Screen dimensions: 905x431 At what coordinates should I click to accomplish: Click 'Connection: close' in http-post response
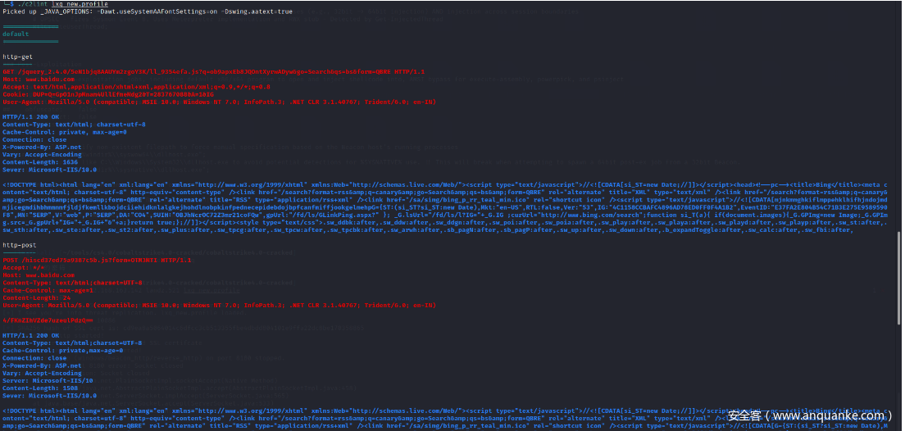[x=34, y=358]
